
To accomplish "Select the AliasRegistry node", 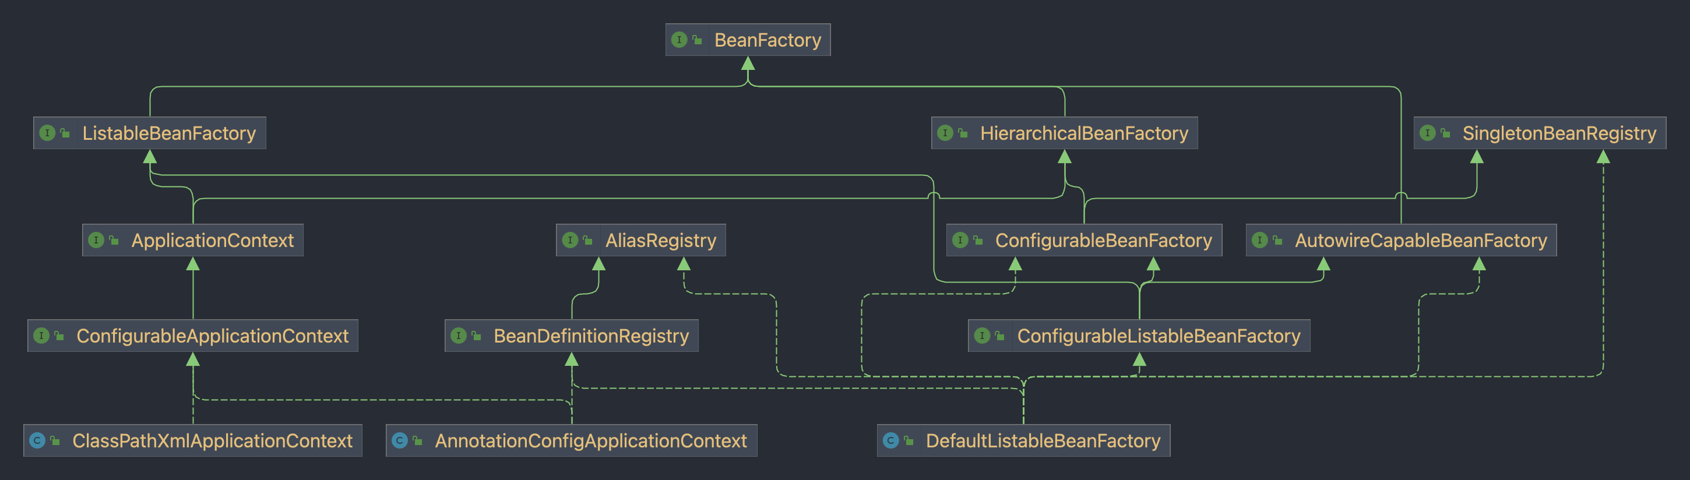I will (641, 240).
